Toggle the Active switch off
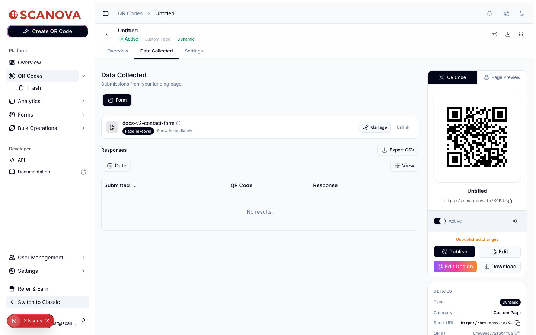Image resolution: width=536 pixels, height=335 pixels. coord(440,221)
